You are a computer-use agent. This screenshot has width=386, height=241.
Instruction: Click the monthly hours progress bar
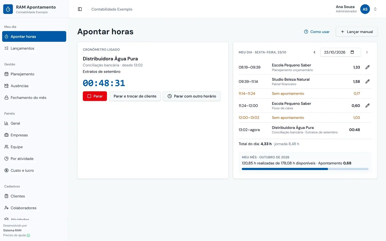(x=305, y=169)
